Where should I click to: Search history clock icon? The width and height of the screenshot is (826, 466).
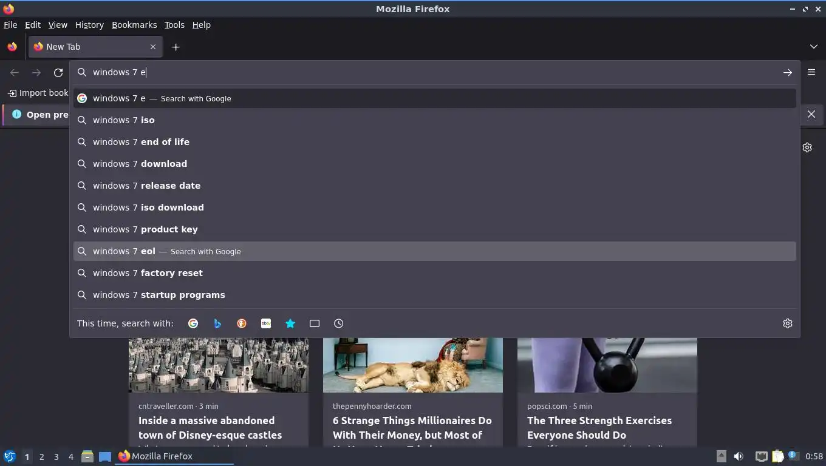click(339, 323)
